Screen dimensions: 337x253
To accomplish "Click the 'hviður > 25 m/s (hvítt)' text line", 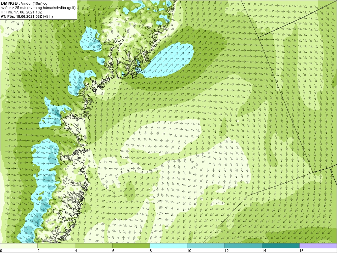I will tap(38, 8).
